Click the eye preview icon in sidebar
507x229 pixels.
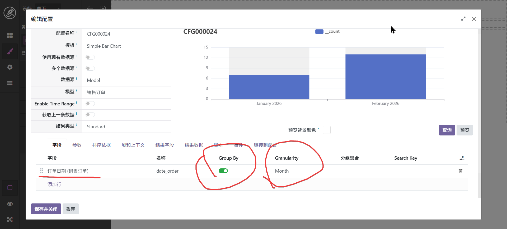(10, 204)
